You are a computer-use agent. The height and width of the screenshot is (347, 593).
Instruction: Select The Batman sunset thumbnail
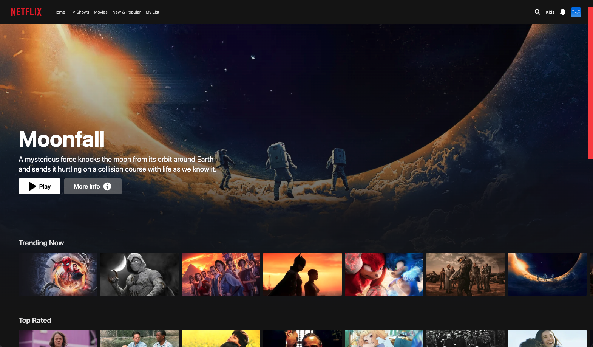pyautogui.click(x=303, y=274)
